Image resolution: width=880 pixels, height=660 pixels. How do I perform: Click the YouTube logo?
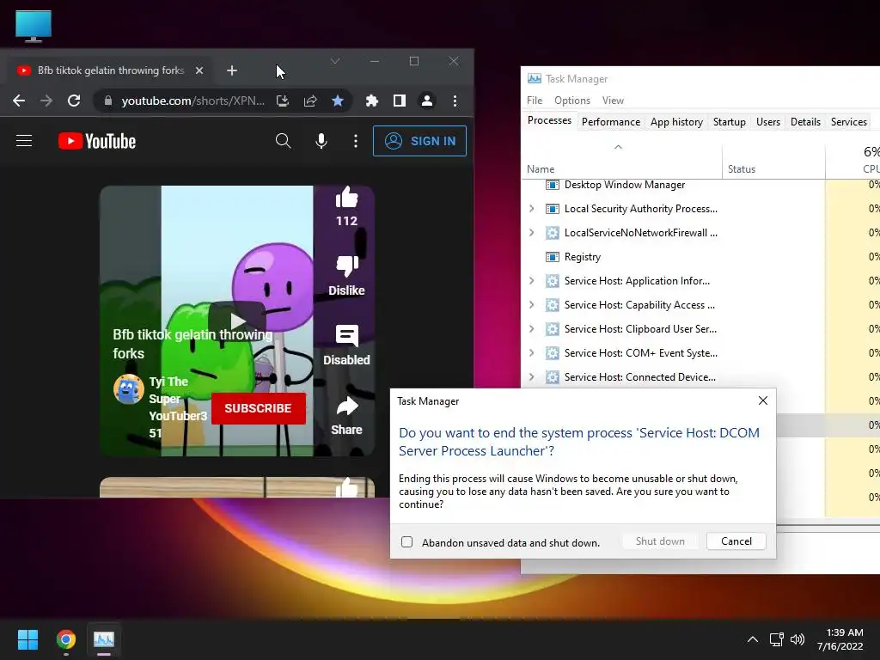[97, 141]
